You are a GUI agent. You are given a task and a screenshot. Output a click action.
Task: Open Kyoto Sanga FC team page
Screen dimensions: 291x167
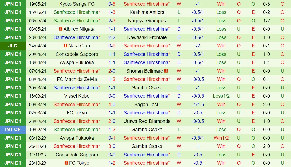pos(77,4)
